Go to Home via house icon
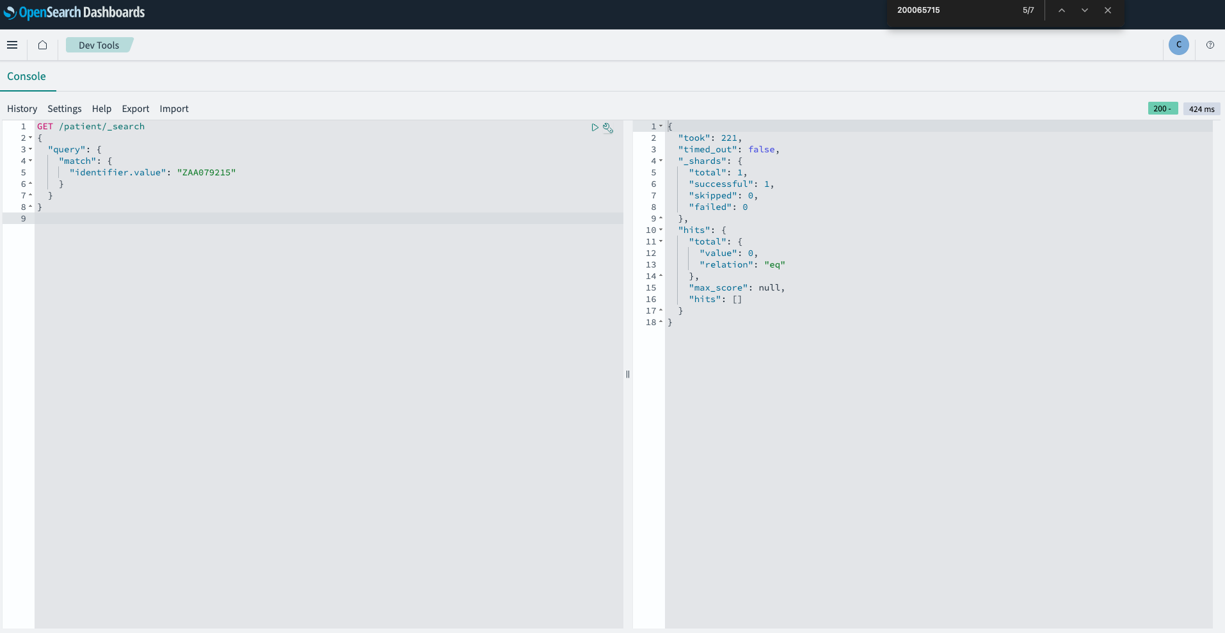This screenshot has width=1225, height=633. (42, 45)
